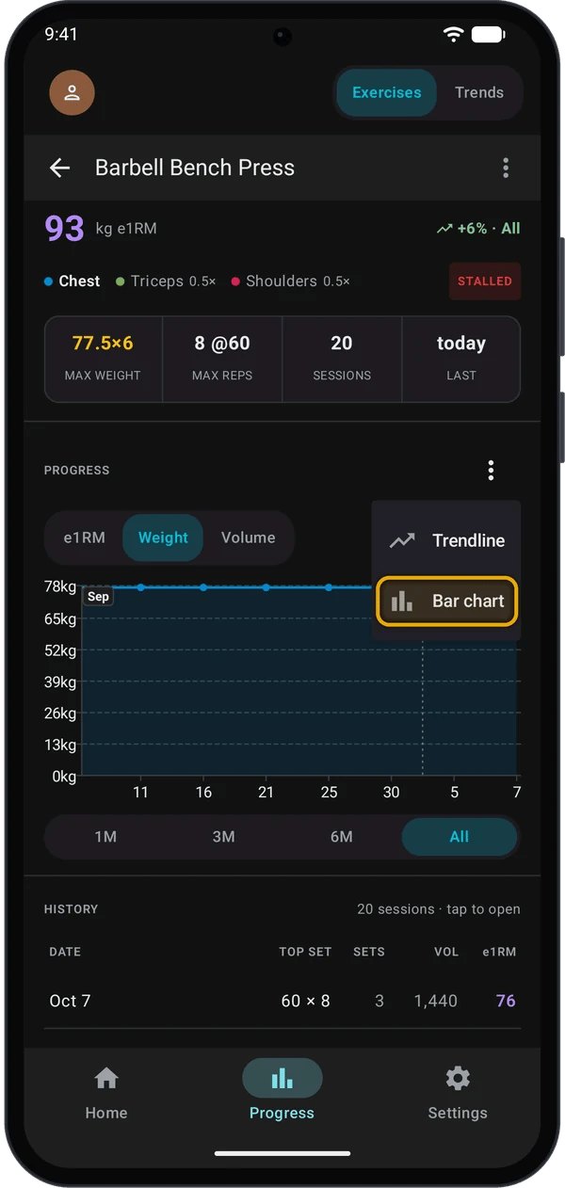Tap the green trend arrow icon beside +6%
The image size is (565, 1188).
pos(444,229)
